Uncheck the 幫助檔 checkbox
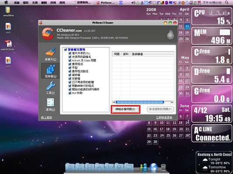This screenshot has height=174, width=233. [70, 75]
